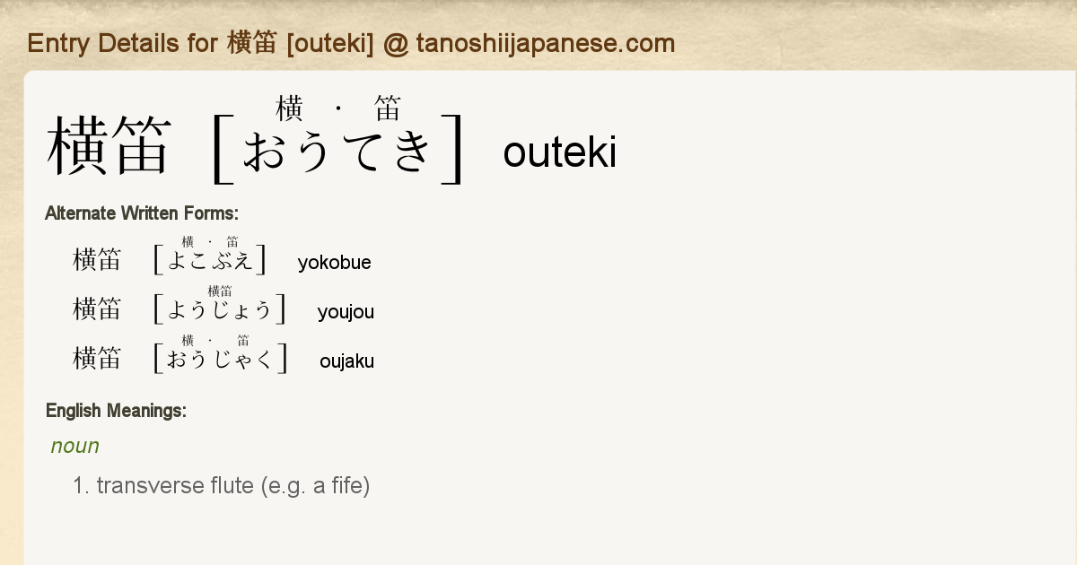
Task: Click the large 横笛 kanji headword
Action: 109,147
